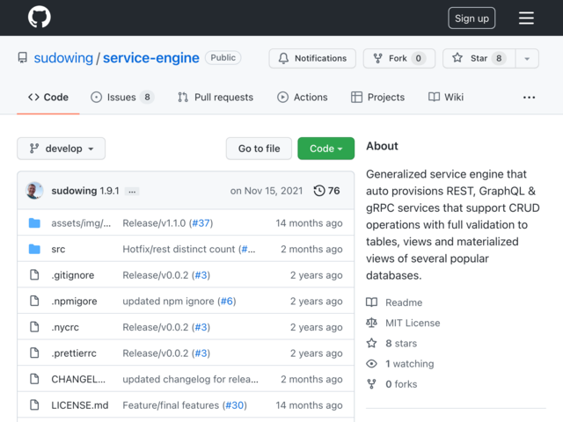Open the assets/img/... folder
Viewport: 563px width, 422px height.
click(81, 222)
